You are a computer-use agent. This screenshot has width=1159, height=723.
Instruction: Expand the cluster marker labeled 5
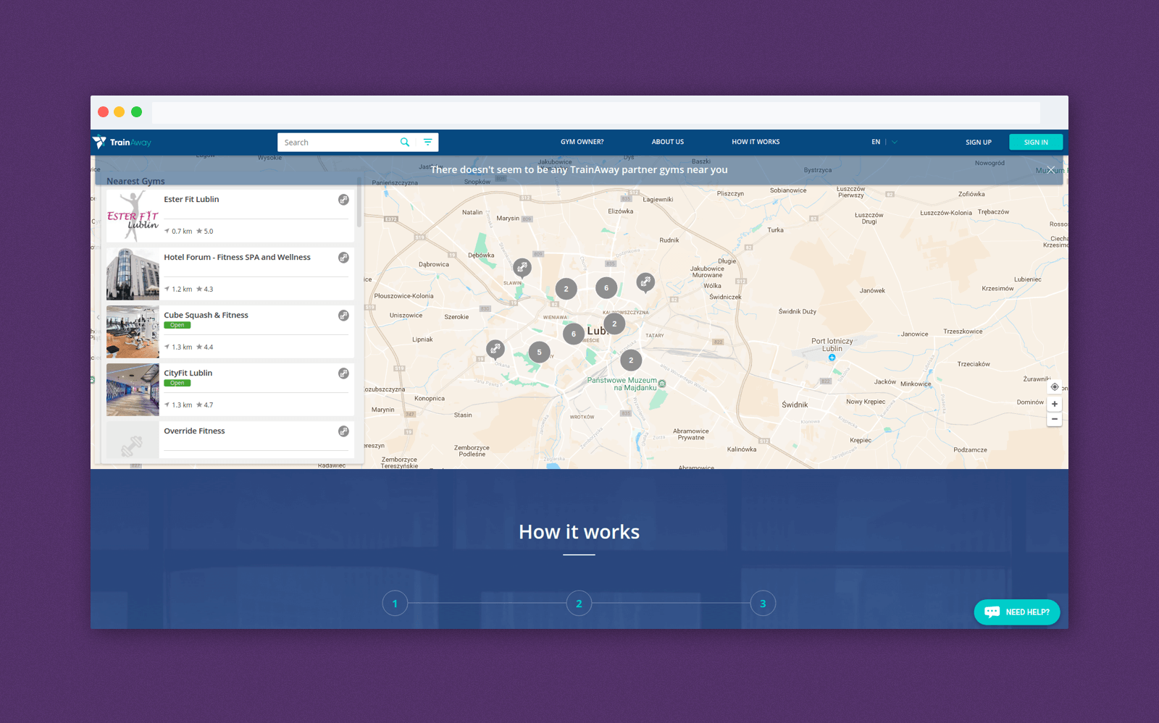coord(539,352)
